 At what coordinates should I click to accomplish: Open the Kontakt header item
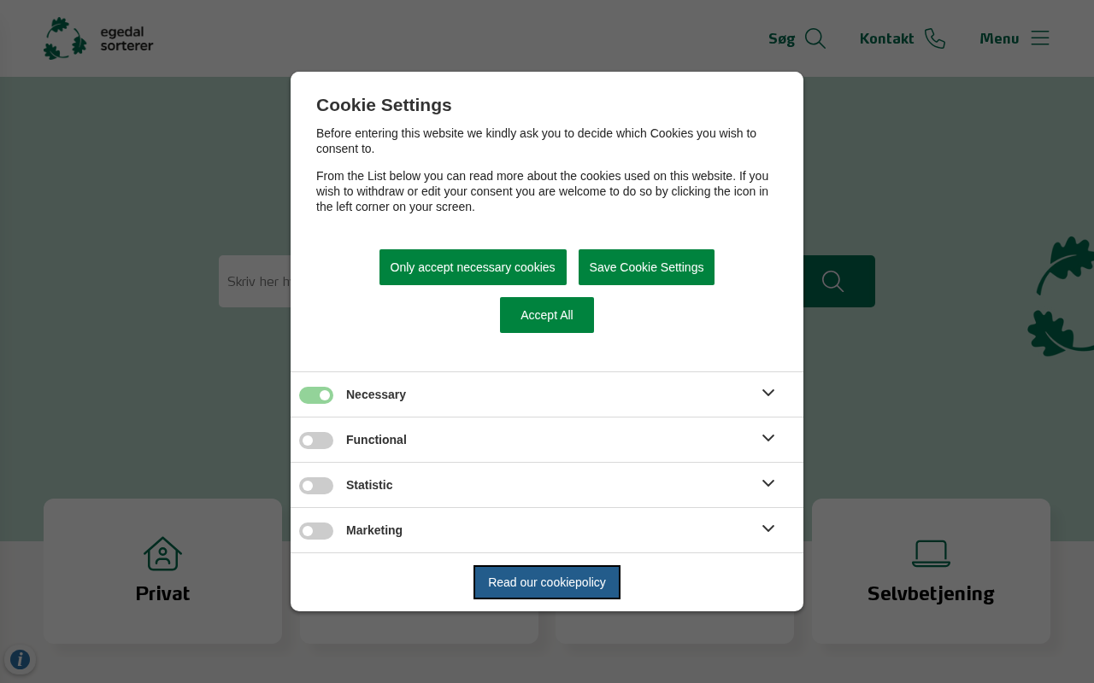pos(886,38)
